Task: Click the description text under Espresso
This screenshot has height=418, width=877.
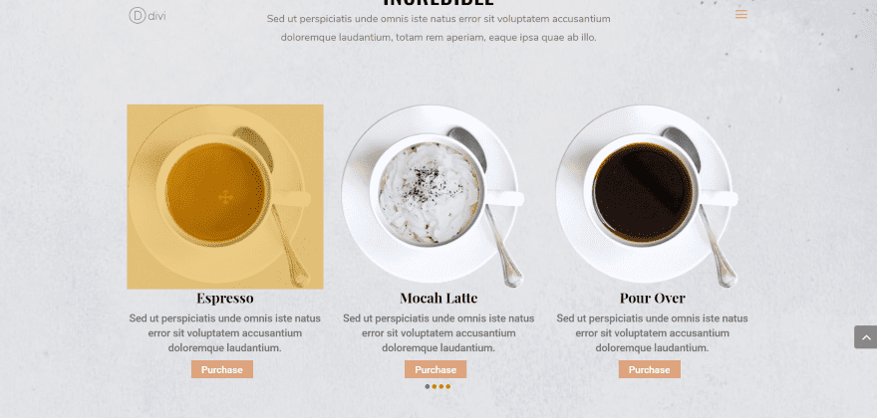Action: coord(225,333)
